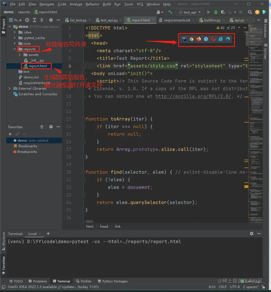Image resolution: width=271 pixels, height=292 pixels.
Task: Hide the Project tool window
Action: click(58, 20)
